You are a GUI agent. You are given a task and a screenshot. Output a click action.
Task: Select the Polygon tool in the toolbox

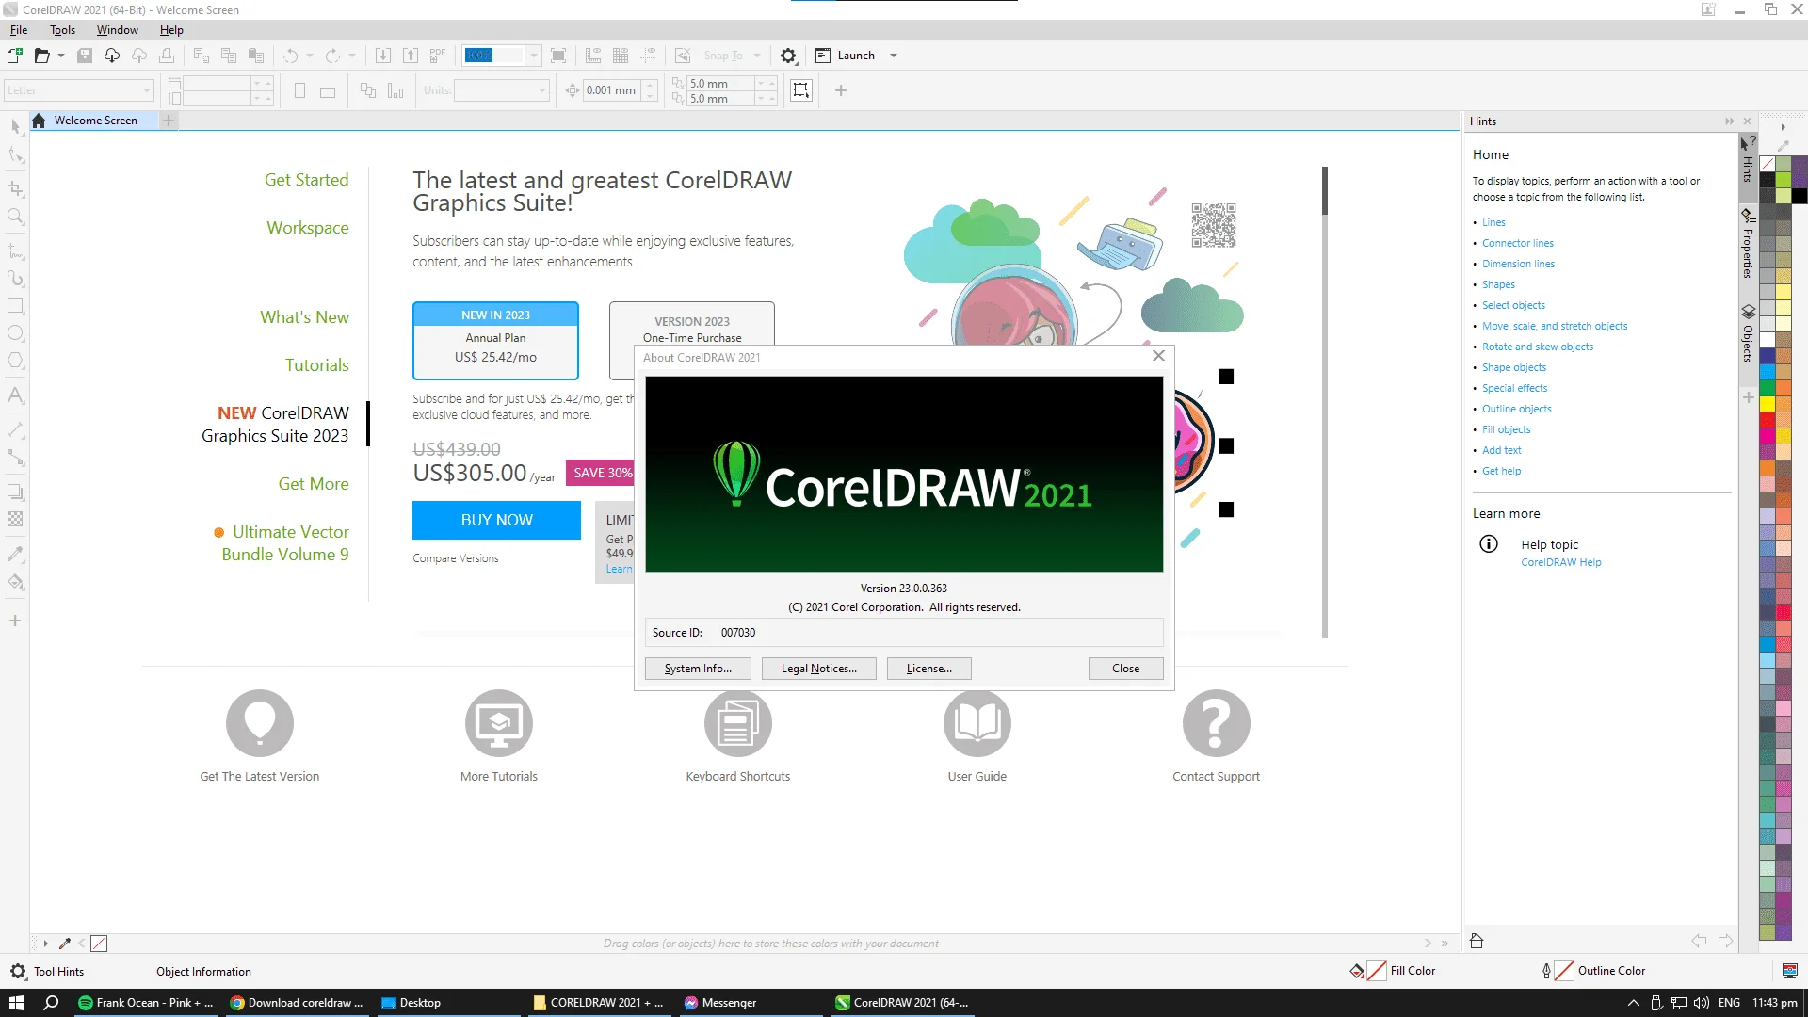[x=15, y=361]
